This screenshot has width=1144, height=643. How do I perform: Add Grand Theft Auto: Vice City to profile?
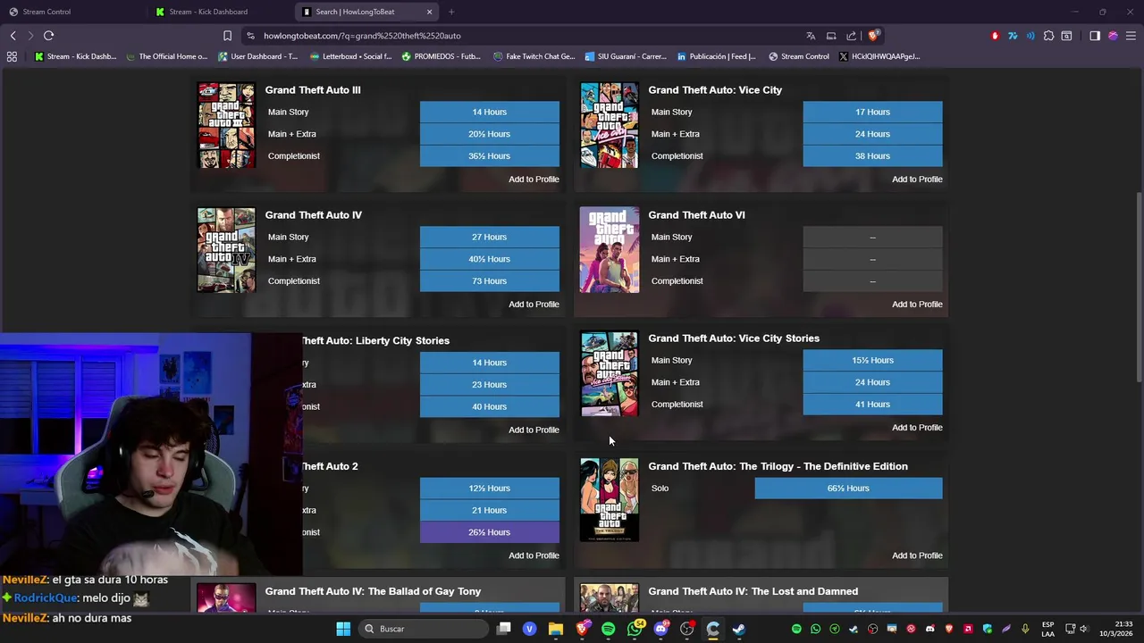[x=917, y=180]
